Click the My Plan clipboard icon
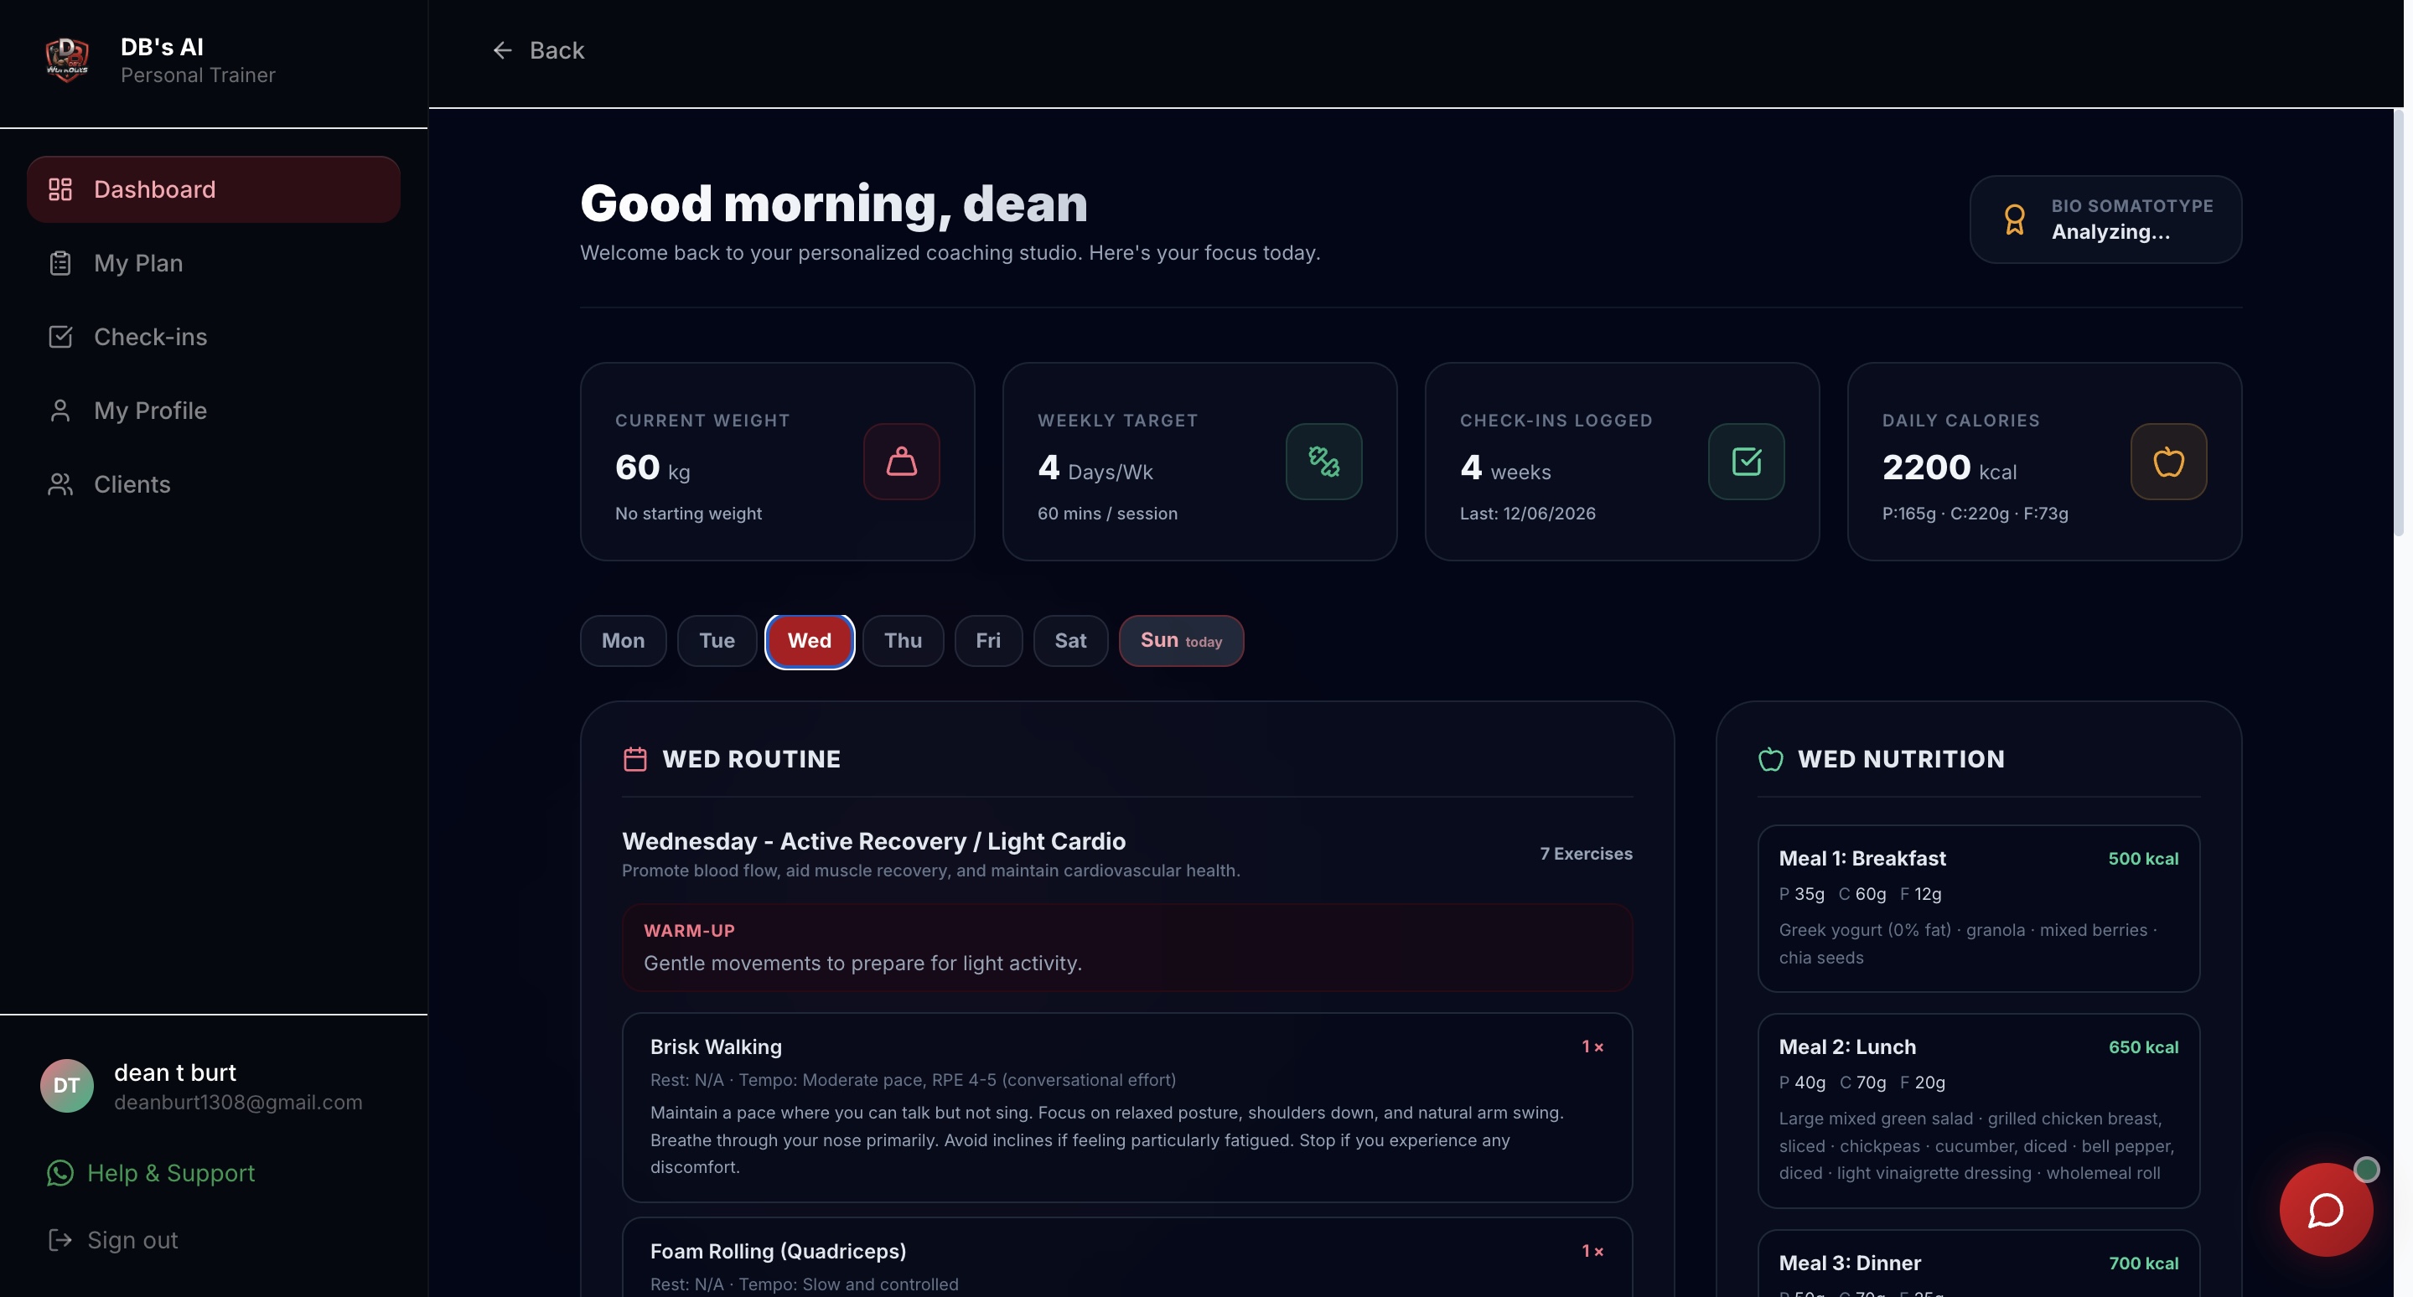The height and width of the screenshot is (1297, 2413). click(60, 263)
